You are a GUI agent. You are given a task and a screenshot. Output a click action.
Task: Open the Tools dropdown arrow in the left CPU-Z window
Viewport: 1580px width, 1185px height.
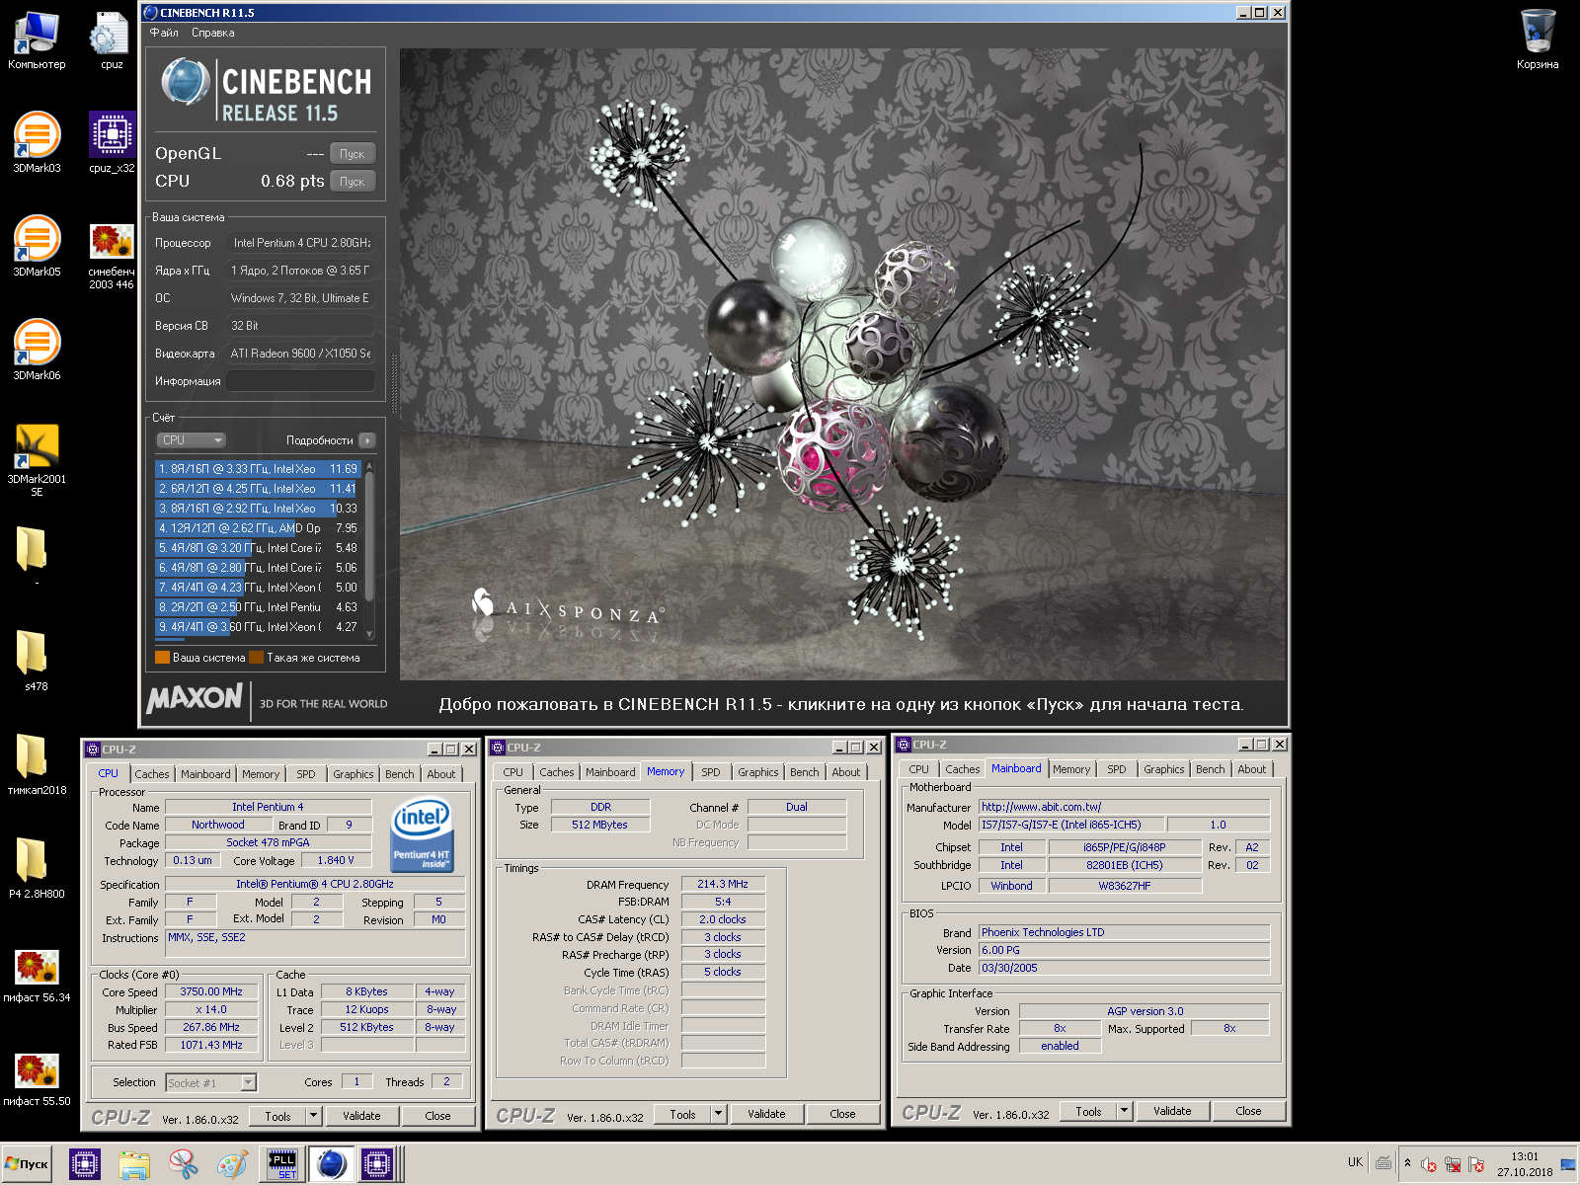314,1116
